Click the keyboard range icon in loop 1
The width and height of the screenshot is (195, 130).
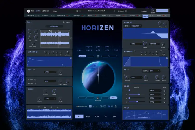(x=64, y=22)
